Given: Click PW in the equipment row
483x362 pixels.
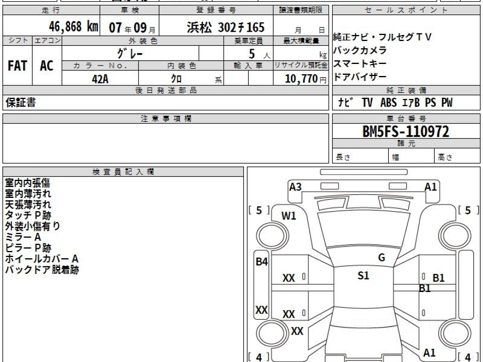Looking at the screenshot, I should pyautogui.click(x=447, y=103).
